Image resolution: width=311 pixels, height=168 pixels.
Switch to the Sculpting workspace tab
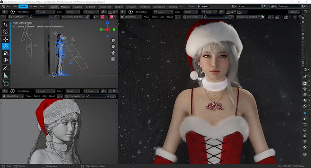tap(78, 7)
